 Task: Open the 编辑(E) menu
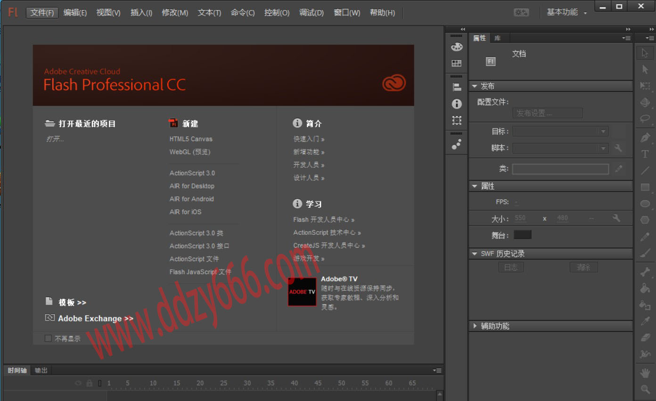(x=75, y=13)
